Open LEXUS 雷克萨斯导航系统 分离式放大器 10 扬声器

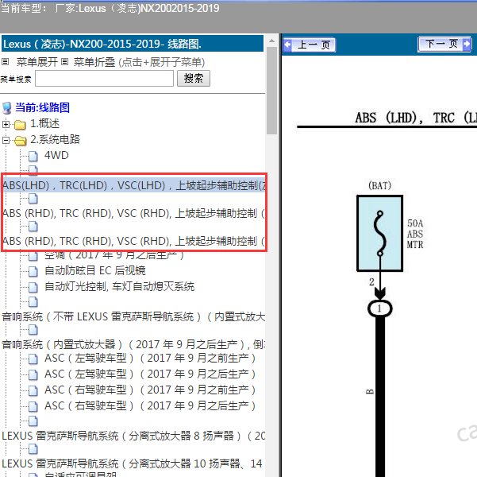[x=133, y=463]
